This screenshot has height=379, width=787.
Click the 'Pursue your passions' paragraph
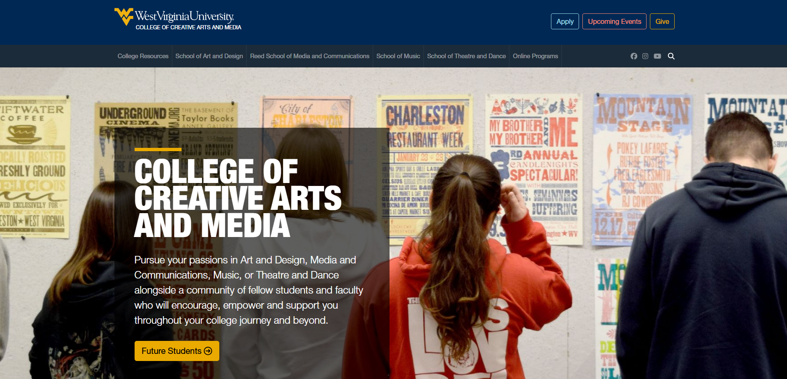249,290
